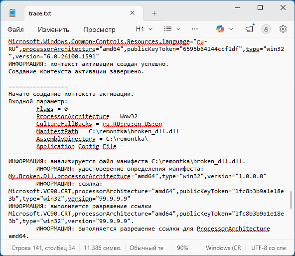Click 'Создание контекста активации завершено.' line
Viewport: 295px width, 256px height.
pos(76,71)
